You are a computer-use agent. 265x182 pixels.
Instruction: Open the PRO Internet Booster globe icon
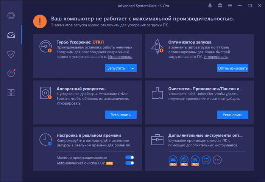point(184,160)
